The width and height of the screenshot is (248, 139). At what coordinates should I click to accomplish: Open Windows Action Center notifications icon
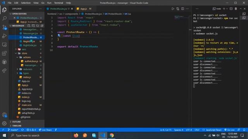(x=242, y=136)
